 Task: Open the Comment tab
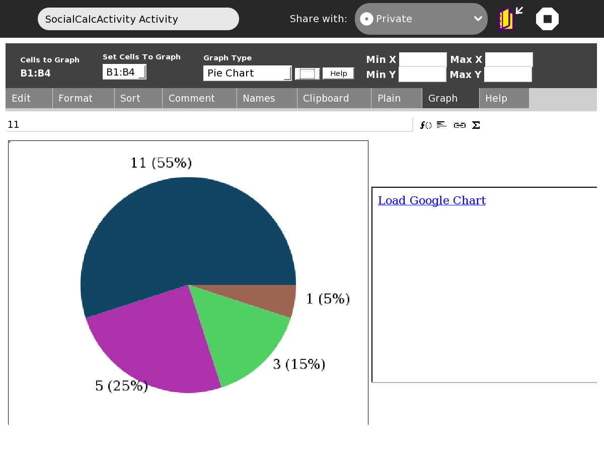(199, 98)
